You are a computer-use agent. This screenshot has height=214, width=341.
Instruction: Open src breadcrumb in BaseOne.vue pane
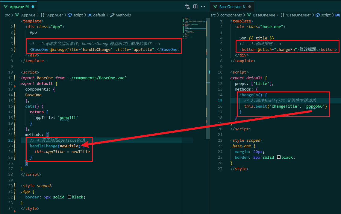(213, 15)
